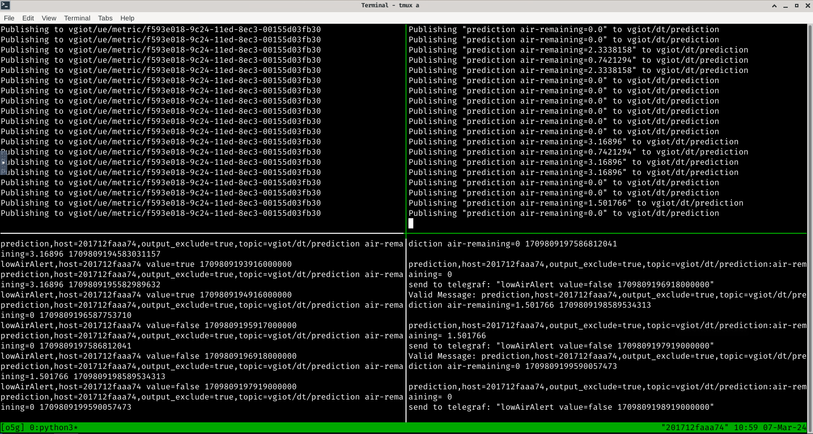Open the Terminal menu

(x=77, y=18)
